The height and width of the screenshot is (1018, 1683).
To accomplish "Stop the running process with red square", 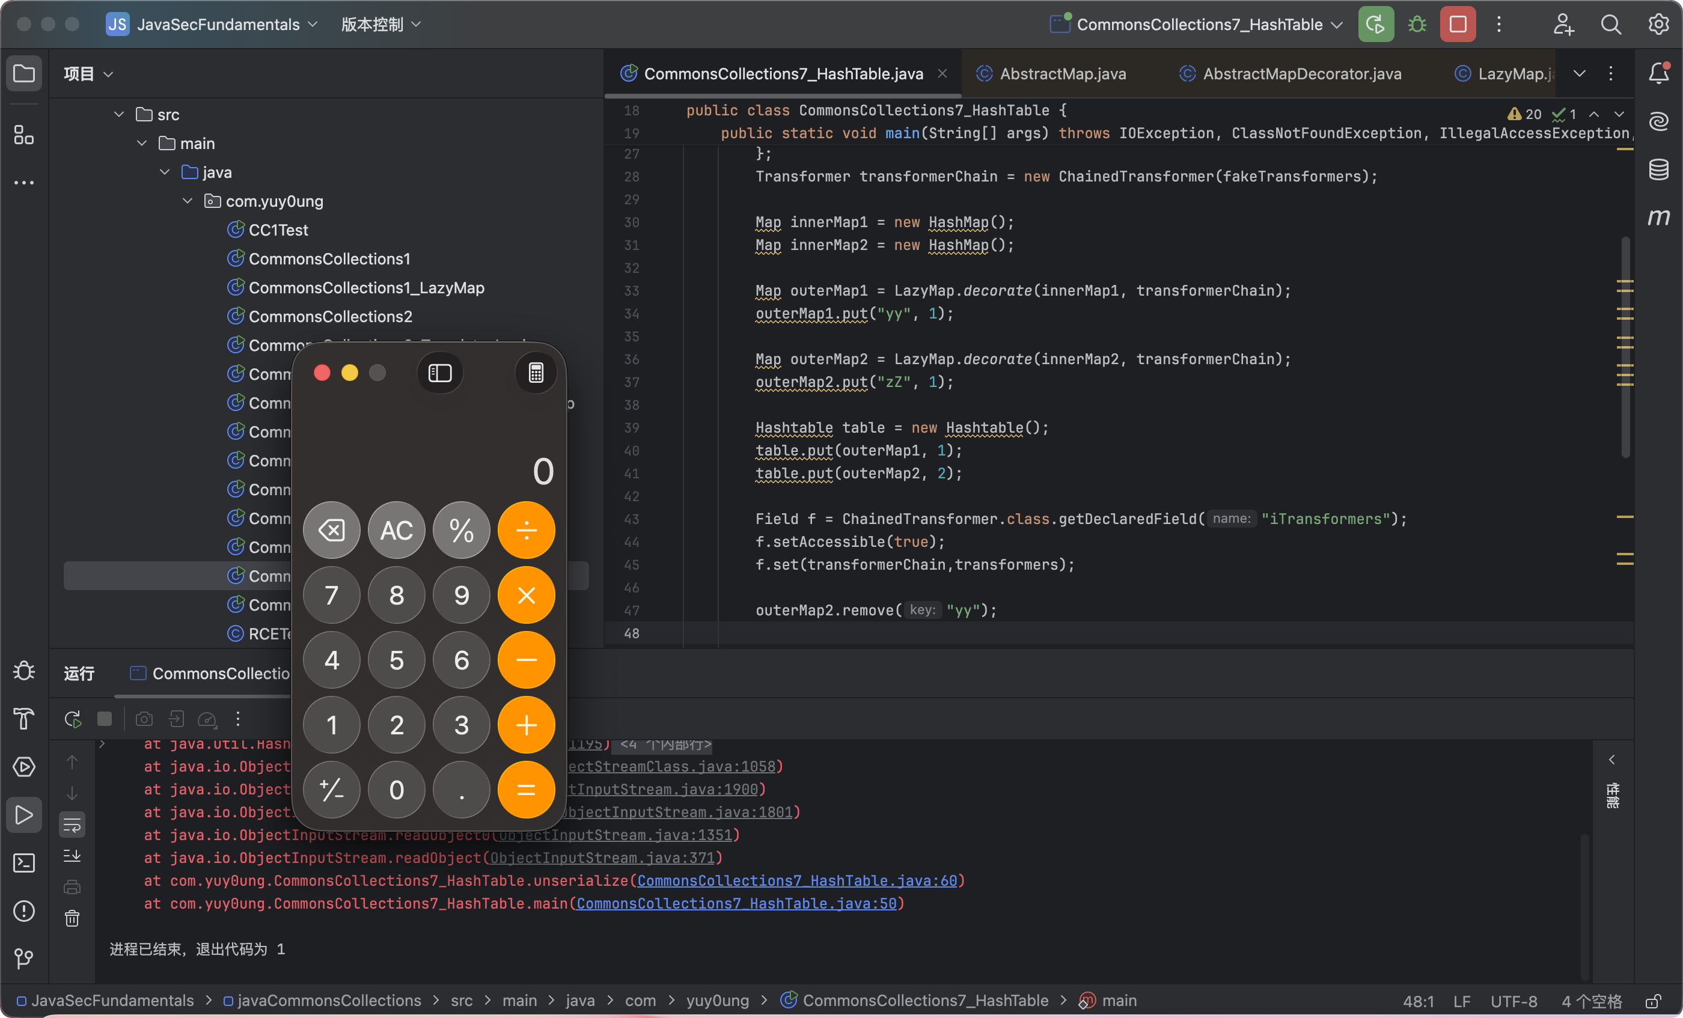I will (1458, 25).
